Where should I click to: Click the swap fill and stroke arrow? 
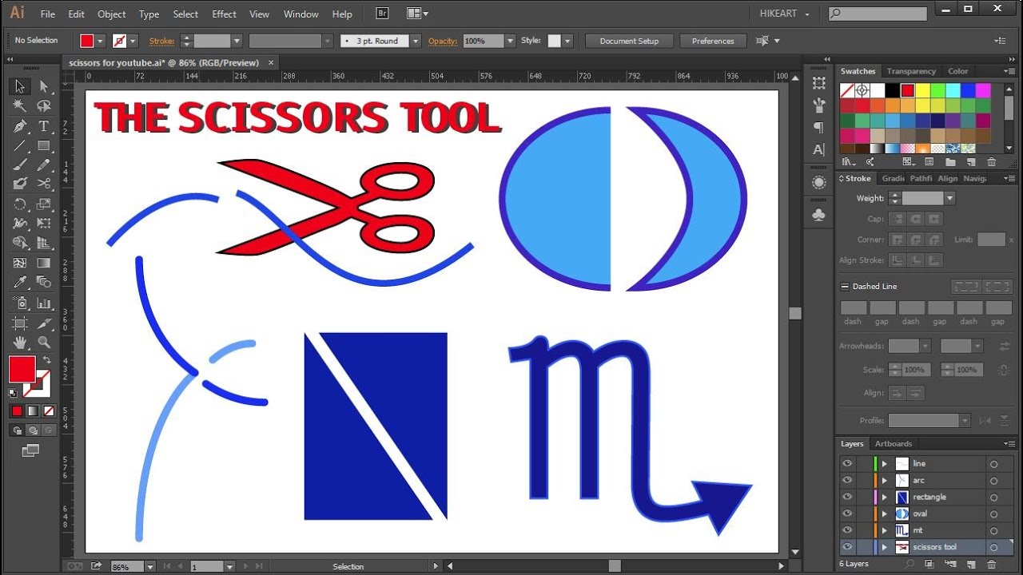click(46, 360)
